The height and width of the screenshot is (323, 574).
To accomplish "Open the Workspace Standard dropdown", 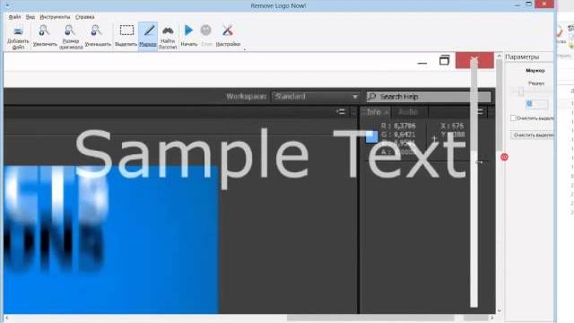I will pos(315,97).
